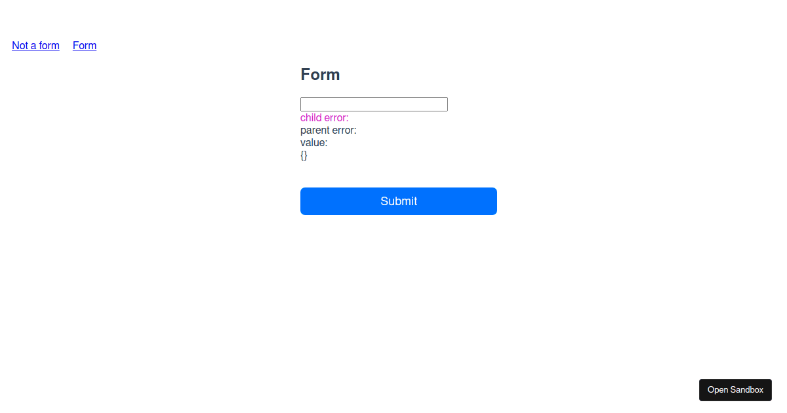Click the "value:" label text
This screenshot has height=413, width=787.
point(313,142)
